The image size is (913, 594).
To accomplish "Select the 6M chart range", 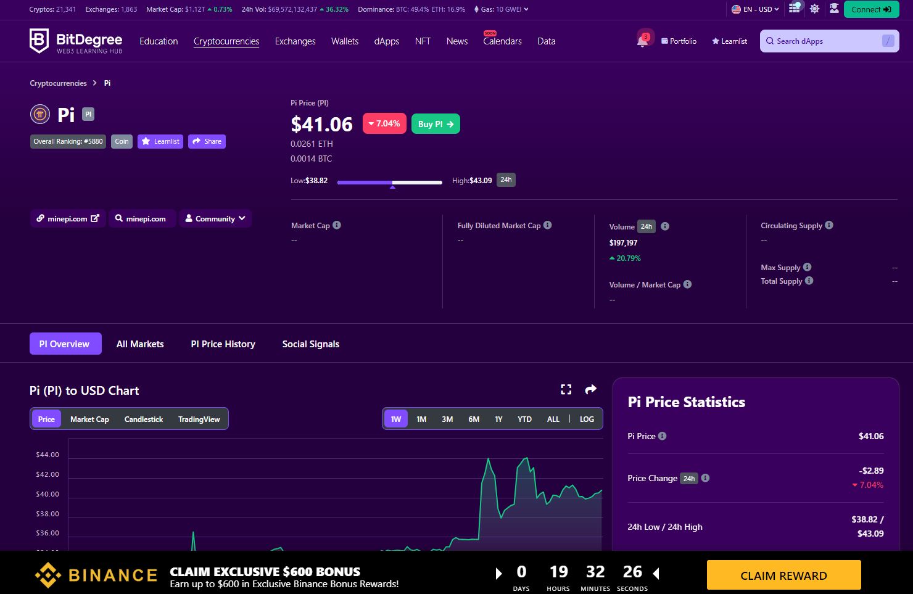I will (x=474, y=419).
